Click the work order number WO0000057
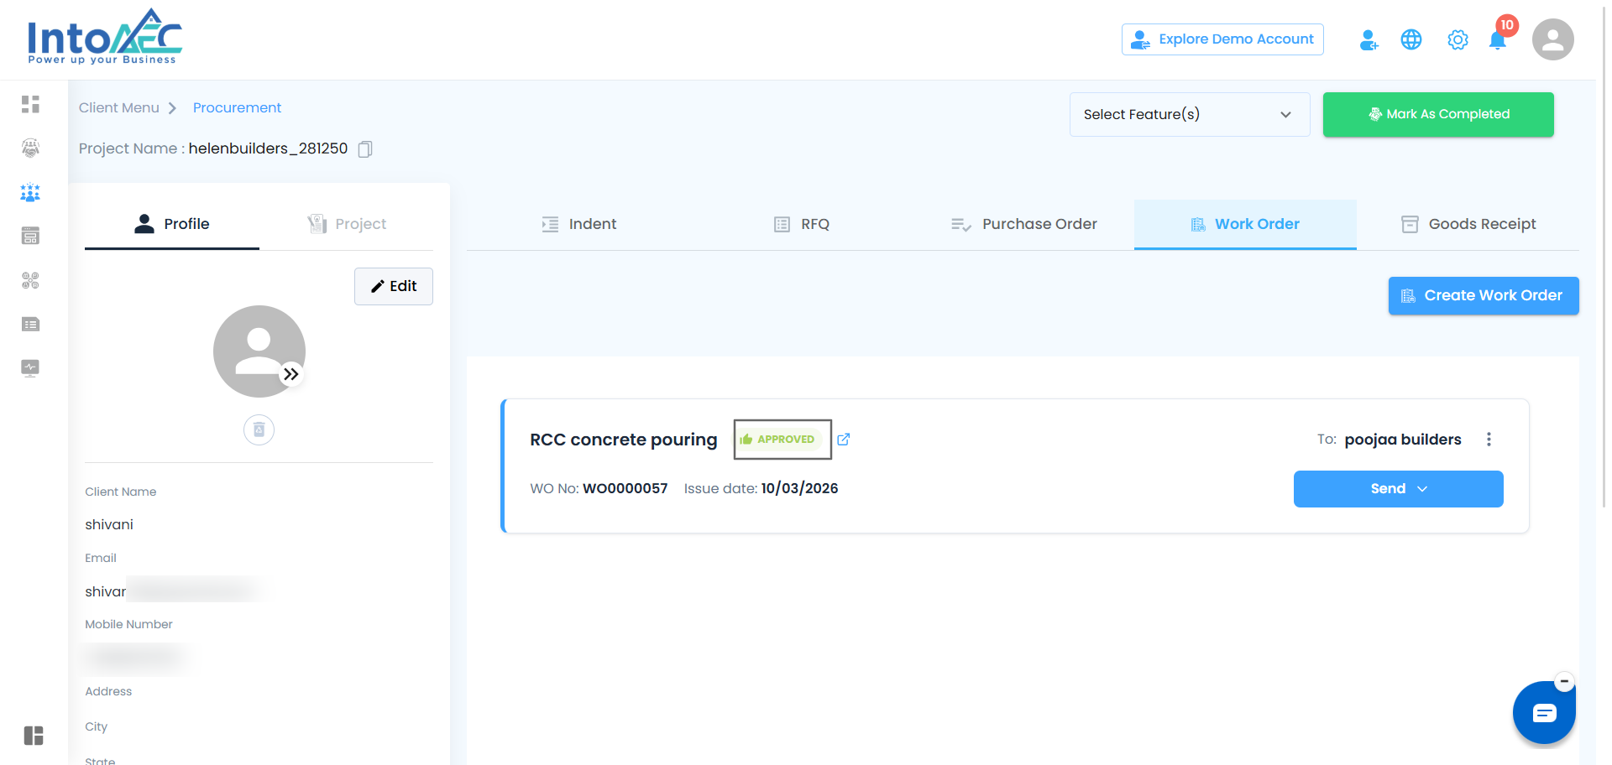The height and width of the screenshot is (765, 1612). [625, 489]
